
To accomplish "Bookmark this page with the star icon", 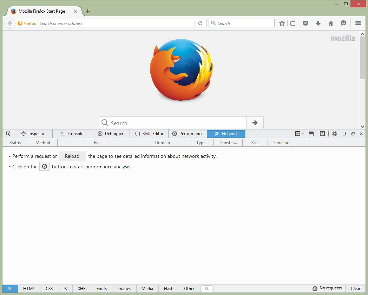I will tap(282, 23).
